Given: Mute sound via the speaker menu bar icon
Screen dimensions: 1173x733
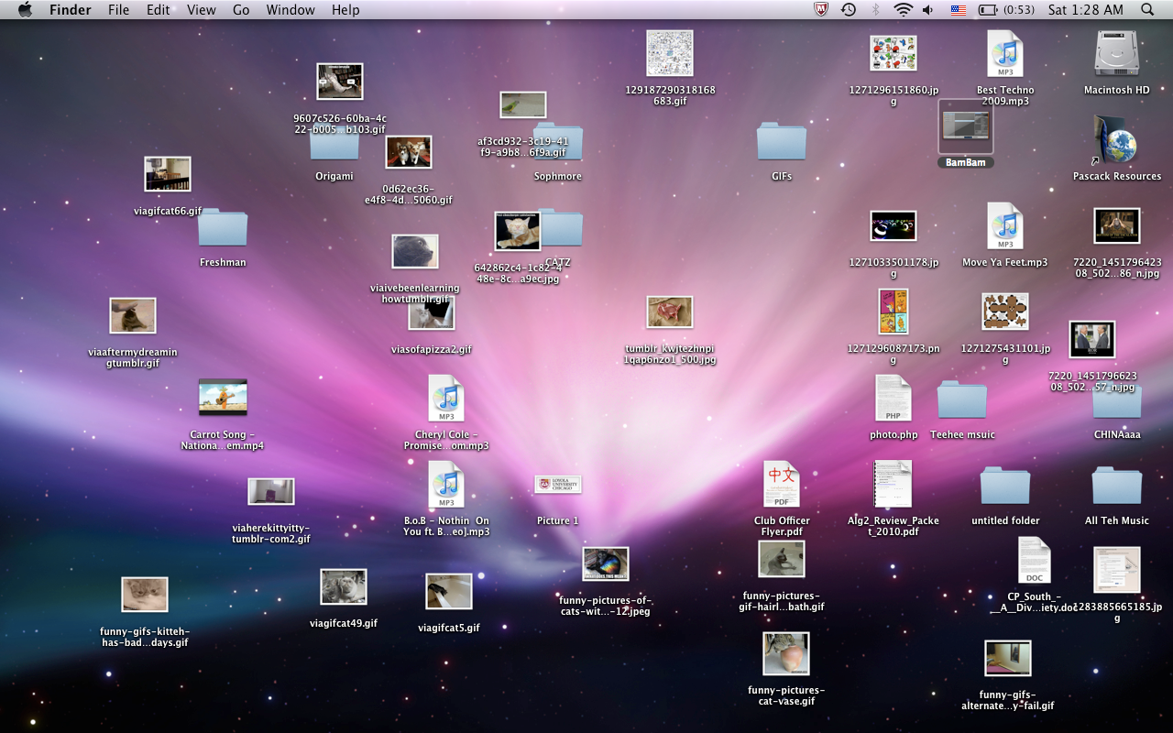Looking at the screenshot, I should (927, 10).
